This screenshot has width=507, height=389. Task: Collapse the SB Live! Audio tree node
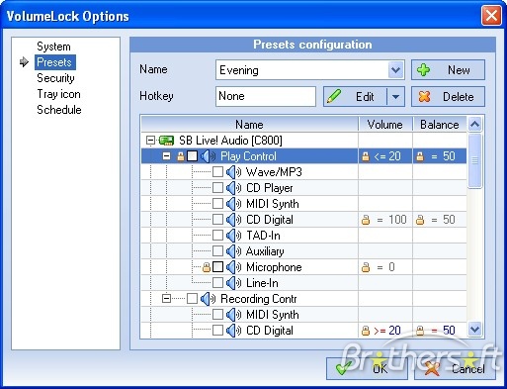[x=150, y=141]
